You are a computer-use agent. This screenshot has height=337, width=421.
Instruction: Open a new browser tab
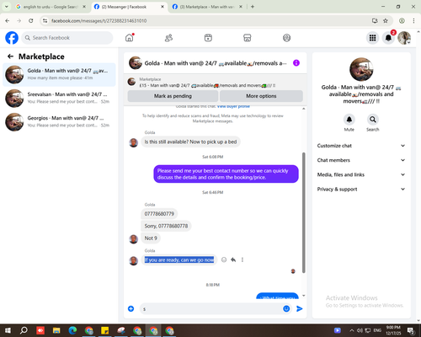[253, 7]
